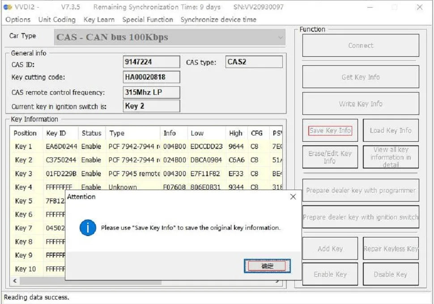The image size is (434, 304).
Task: Open the Special Function menu
Action: pos(148,20)
